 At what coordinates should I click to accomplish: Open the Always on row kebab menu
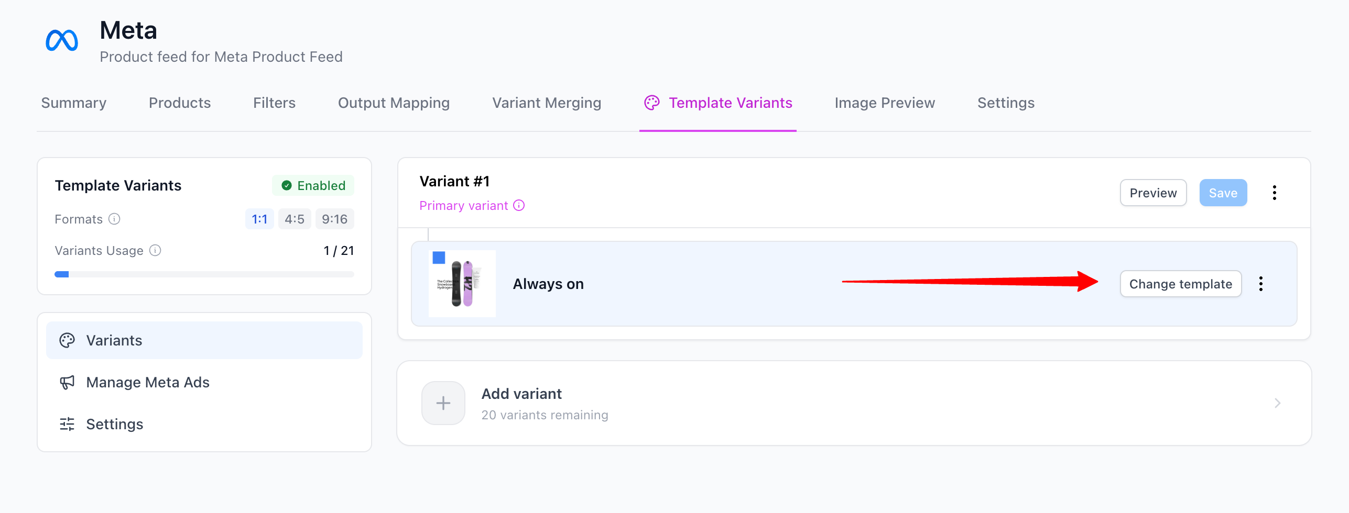coord(1261,284)
